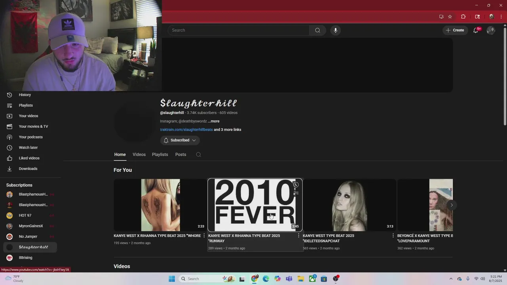Switch to the Playlists tab
507x285 pixels.
pyautogui.click(x=160, y=154)
